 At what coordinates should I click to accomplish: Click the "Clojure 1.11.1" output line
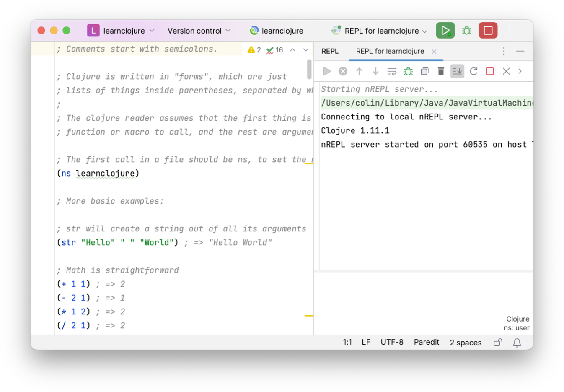point(355,130)
